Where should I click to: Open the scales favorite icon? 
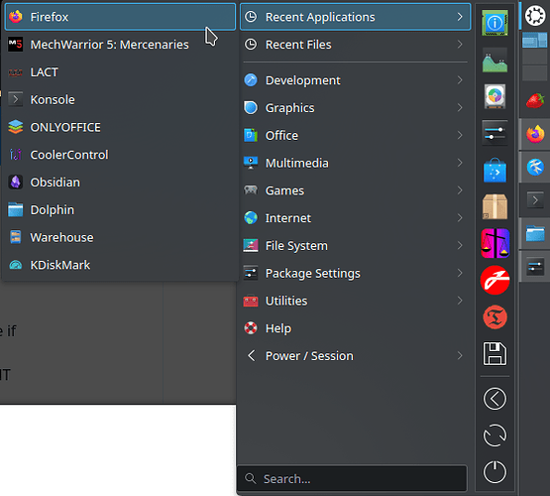point(495,243)
